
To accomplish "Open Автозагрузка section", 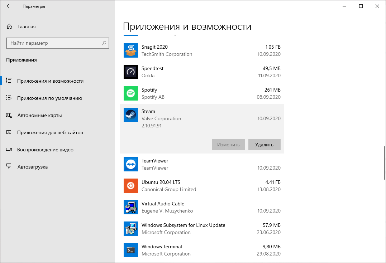I will click(58, 167).
